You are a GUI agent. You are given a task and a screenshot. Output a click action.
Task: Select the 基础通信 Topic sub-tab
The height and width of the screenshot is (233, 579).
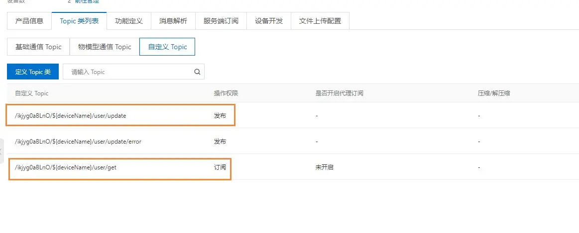38,47
